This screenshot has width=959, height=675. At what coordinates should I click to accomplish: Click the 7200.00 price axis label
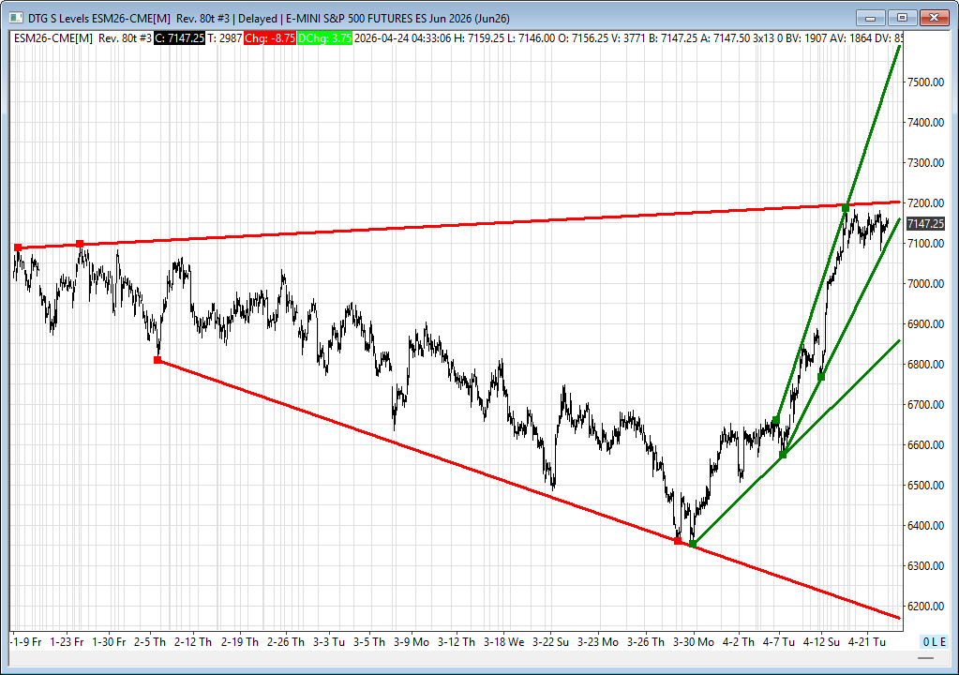coord(925,203)
